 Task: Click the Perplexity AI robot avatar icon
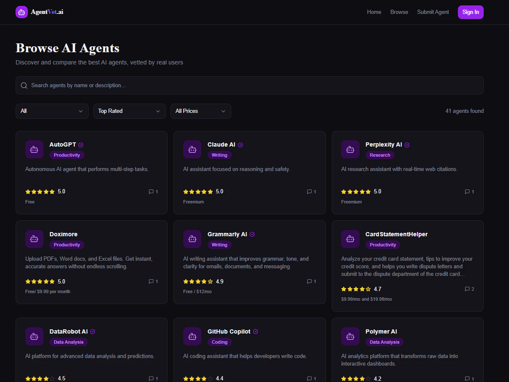click(350, 150)
